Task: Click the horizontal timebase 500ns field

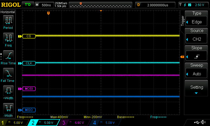Action: tap(44, 5)
